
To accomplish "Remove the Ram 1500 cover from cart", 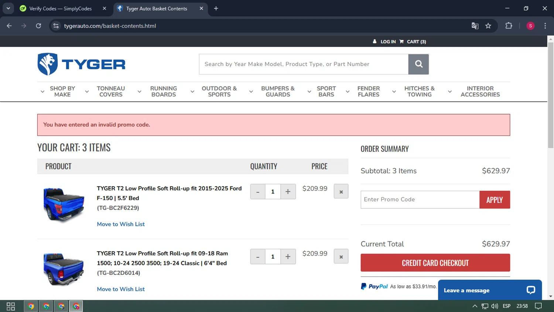I will 341,256.
